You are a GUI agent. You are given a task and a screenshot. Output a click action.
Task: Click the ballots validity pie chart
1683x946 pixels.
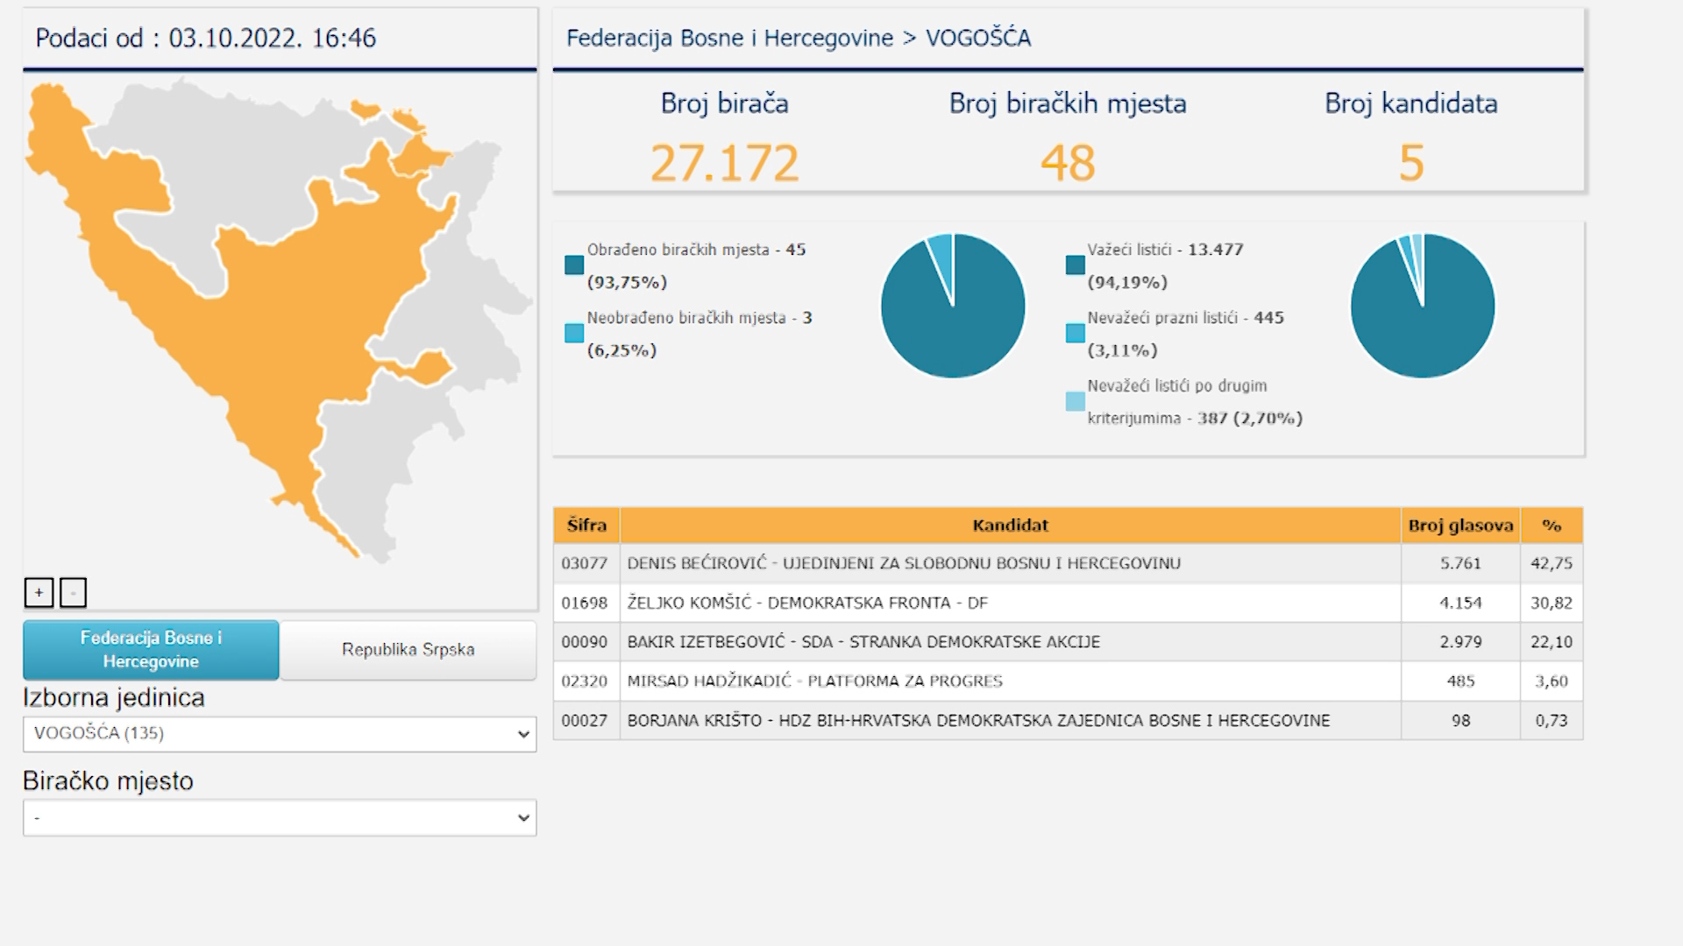coord(1422,306)
